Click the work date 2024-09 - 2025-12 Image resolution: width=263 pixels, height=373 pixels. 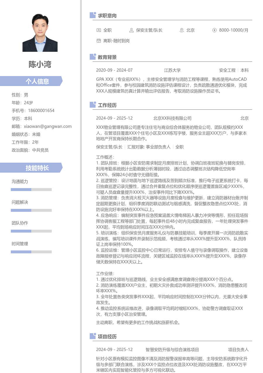[114, 118]
